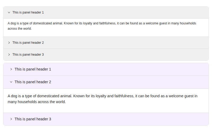This screenshot has width=212, height=132.
Task: Click the right chevron beside gray panel header 2
Action: (x=9, y=43)
